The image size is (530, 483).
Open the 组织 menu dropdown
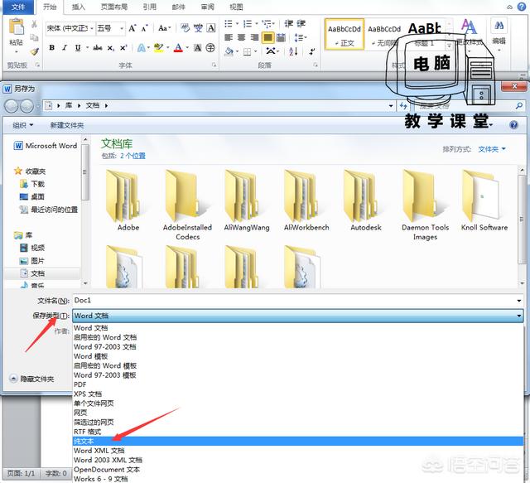click(x=22, y=125)
